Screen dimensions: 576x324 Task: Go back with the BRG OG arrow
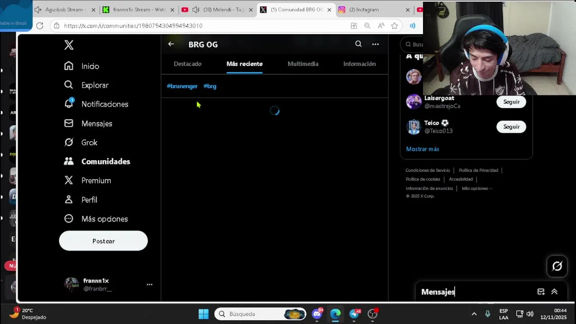(171, 44)
